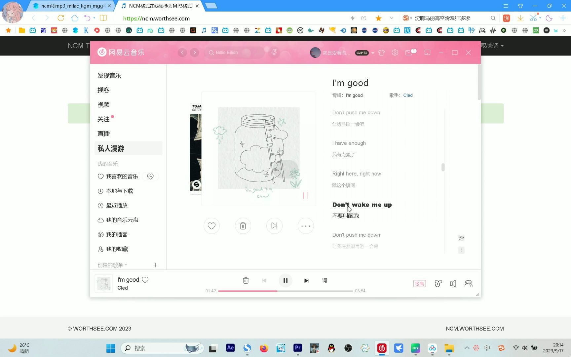This screenshot has width=571, height=357.
Task: Open sound effects icon in player bar
Action: 438,283
